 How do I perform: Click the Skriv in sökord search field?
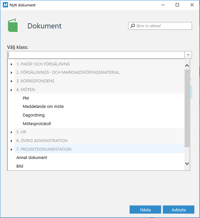(162, 26)
